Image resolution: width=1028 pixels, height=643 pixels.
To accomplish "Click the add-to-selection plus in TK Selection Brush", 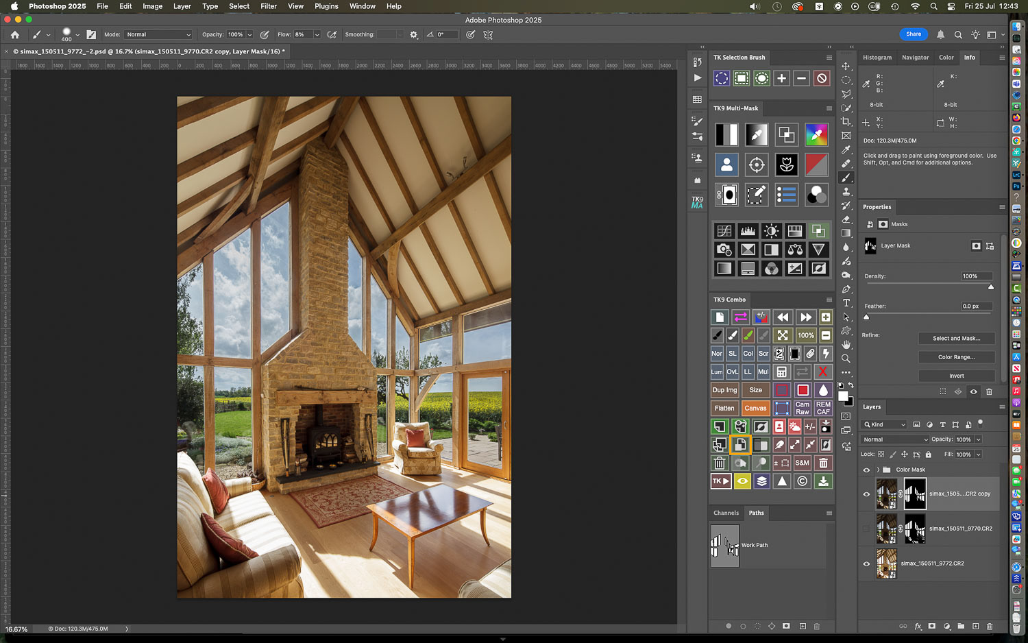I will tap(781, 79).
